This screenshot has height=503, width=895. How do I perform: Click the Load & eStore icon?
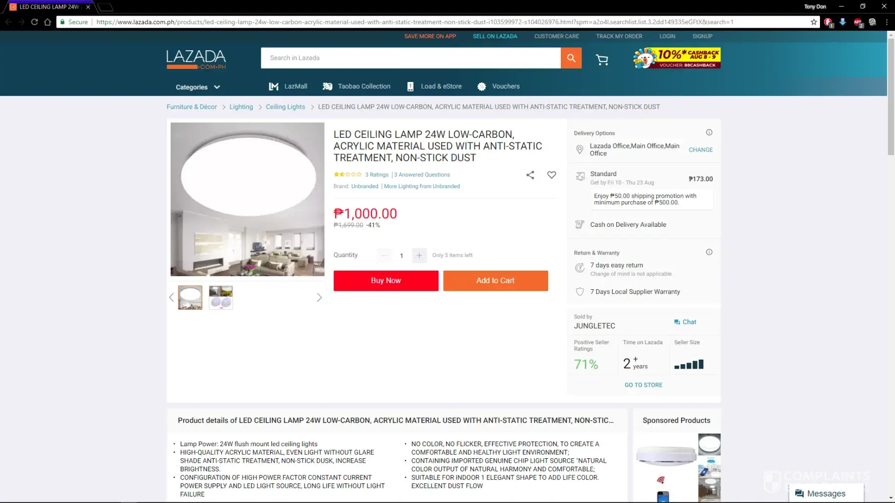410,87
